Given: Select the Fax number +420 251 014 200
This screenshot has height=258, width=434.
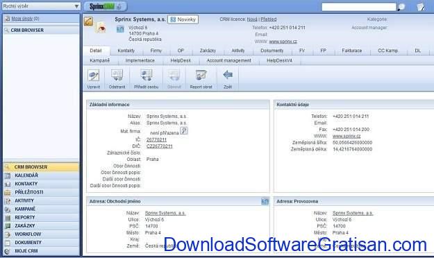Looking at the screenshot, I should pyautogui.click(x=351, y=130).
